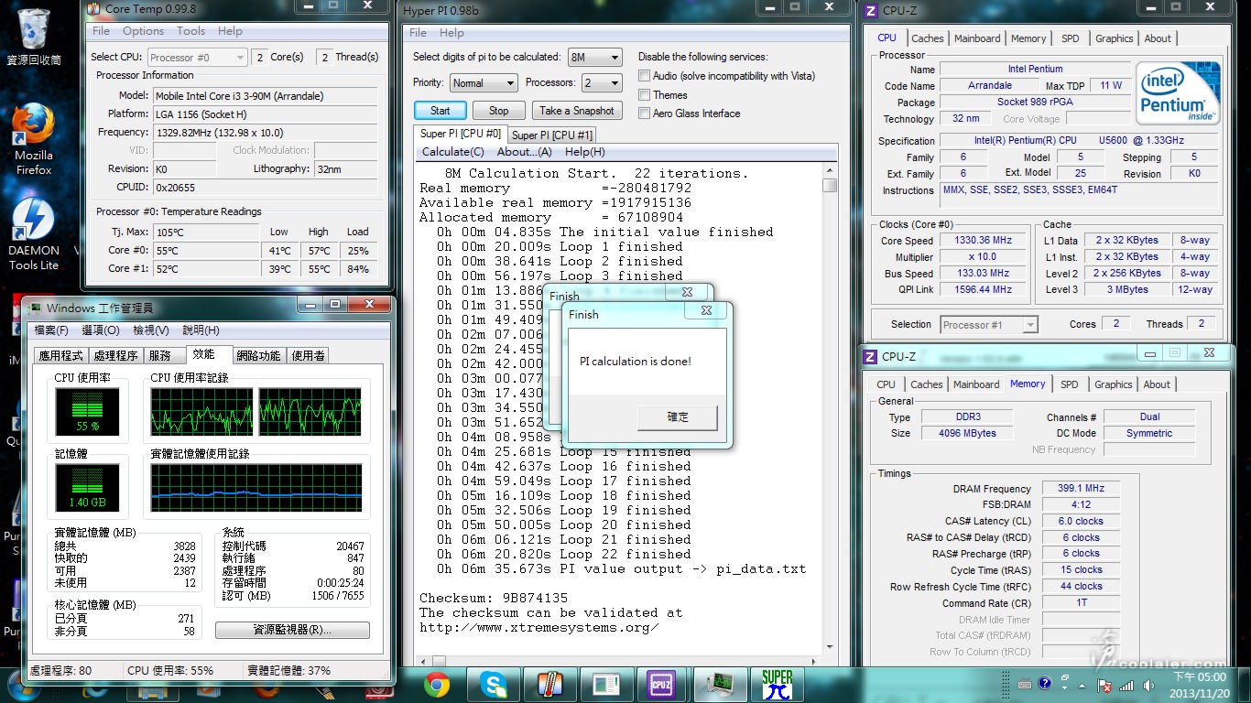Click the Super PI output vertical scrollbar
The image size is (1251, 703).
[x=830, y=409]
